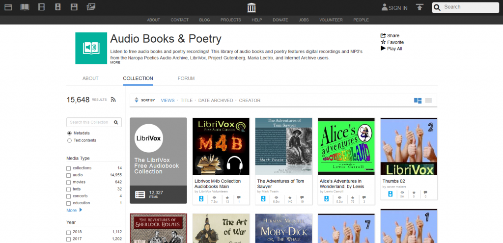Open the DONATE nav menu item

pyautogui.click(x=280, y=20)
